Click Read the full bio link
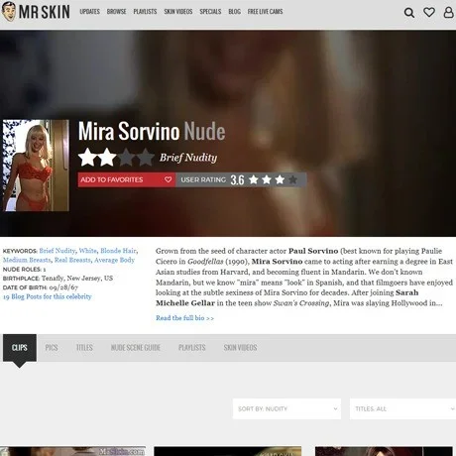 click(184, 318)
